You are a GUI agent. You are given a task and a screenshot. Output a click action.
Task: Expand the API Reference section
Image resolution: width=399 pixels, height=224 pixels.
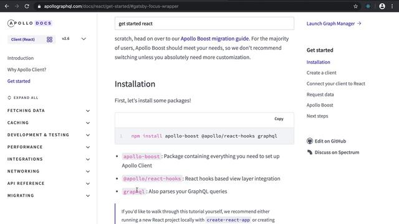pos(49,184)
